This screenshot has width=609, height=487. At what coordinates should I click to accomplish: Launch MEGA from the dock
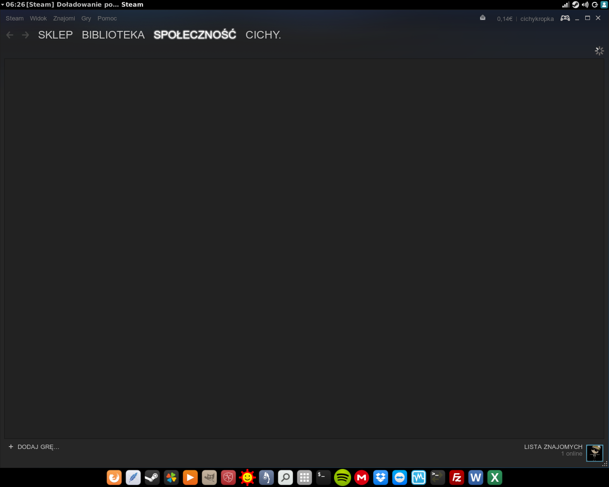click(362, 477)
